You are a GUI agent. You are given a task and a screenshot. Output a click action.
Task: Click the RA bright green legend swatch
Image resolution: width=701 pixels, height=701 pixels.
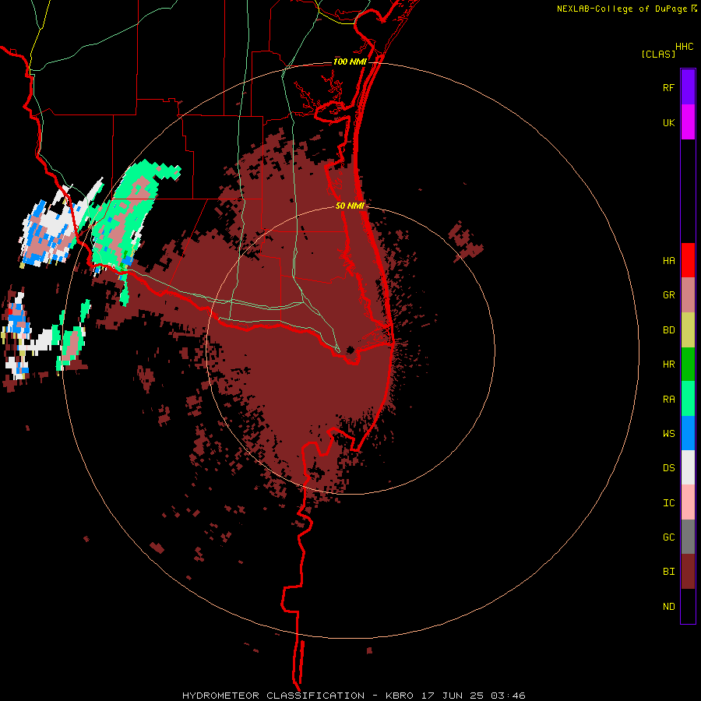[688, 399]
